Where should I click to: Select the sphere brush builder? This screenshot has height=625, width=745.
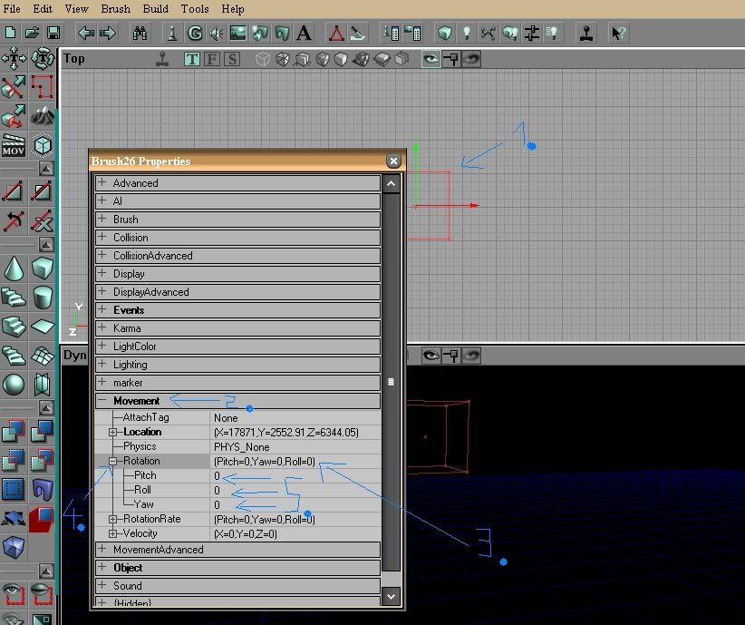tap(14, 385)
